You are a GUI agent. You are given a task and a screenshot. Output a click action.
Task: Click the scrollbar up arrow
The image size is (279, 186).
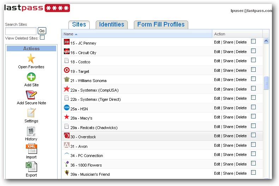(266, 41)
